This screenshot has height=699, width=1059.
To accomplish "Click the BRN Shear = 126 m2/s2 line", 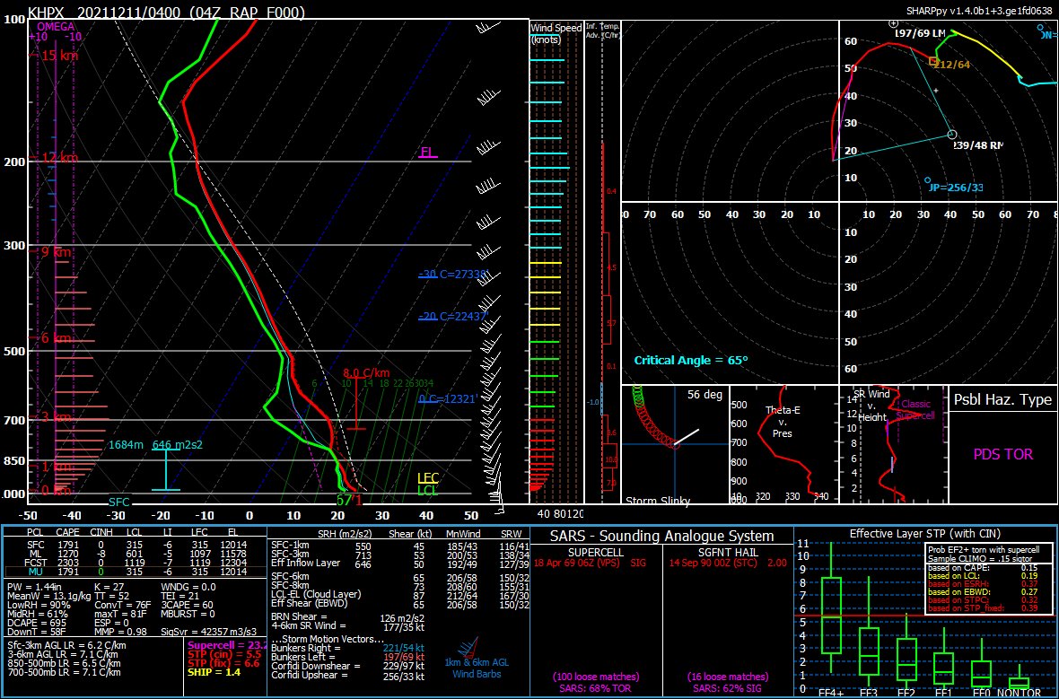I will pos(348,616).
